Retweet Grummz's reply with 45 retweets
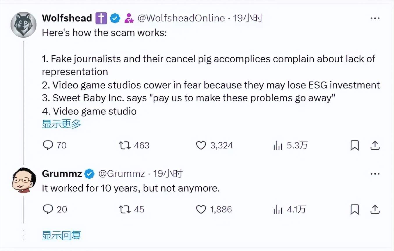 click(x=124, y=209)
